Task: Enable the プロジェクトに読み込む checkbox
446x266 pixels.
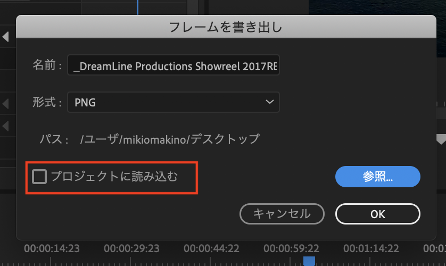Action: click(x=39, y=177)
